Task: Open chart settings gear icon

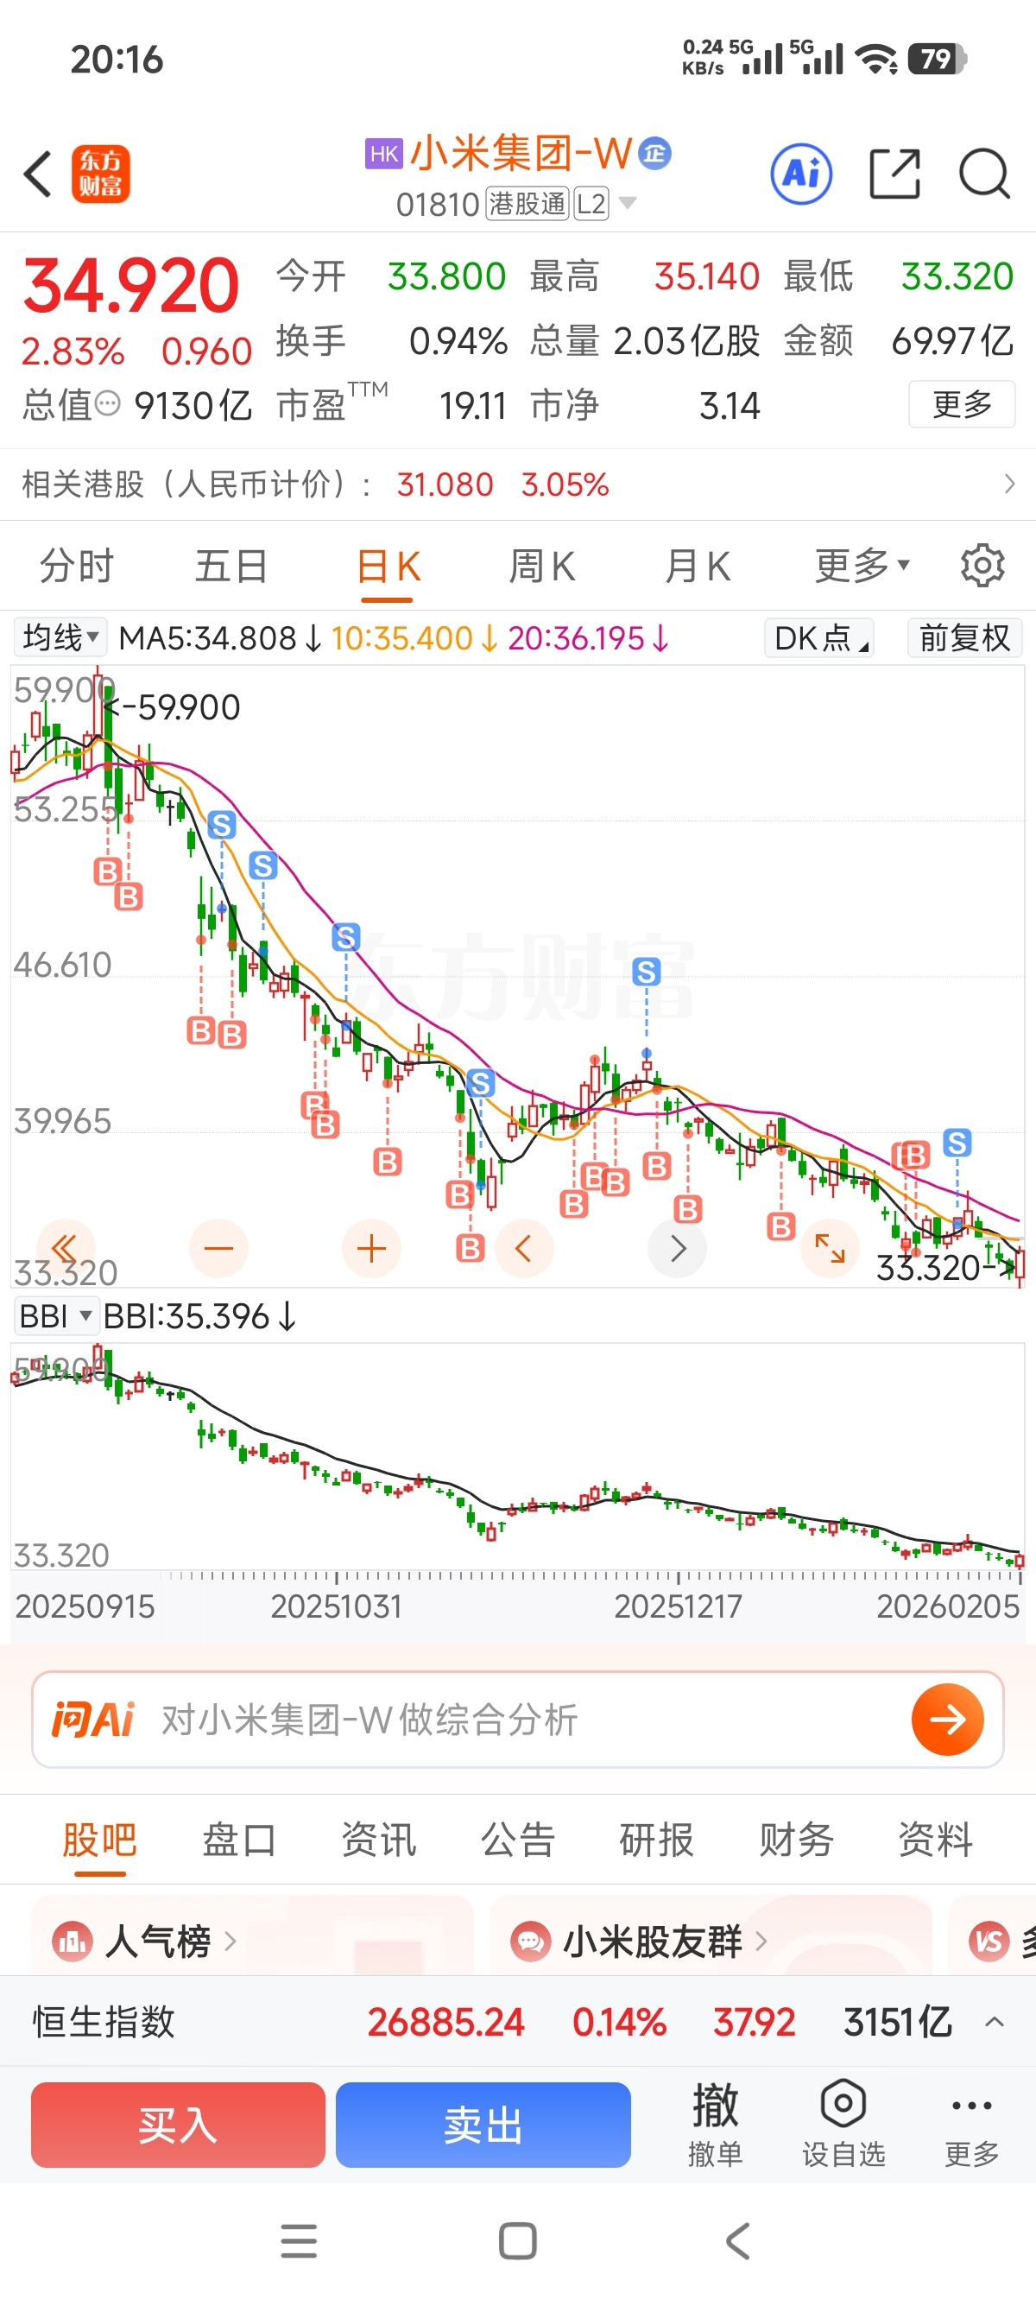Action: pyautogui.click(x=982, y=566)
